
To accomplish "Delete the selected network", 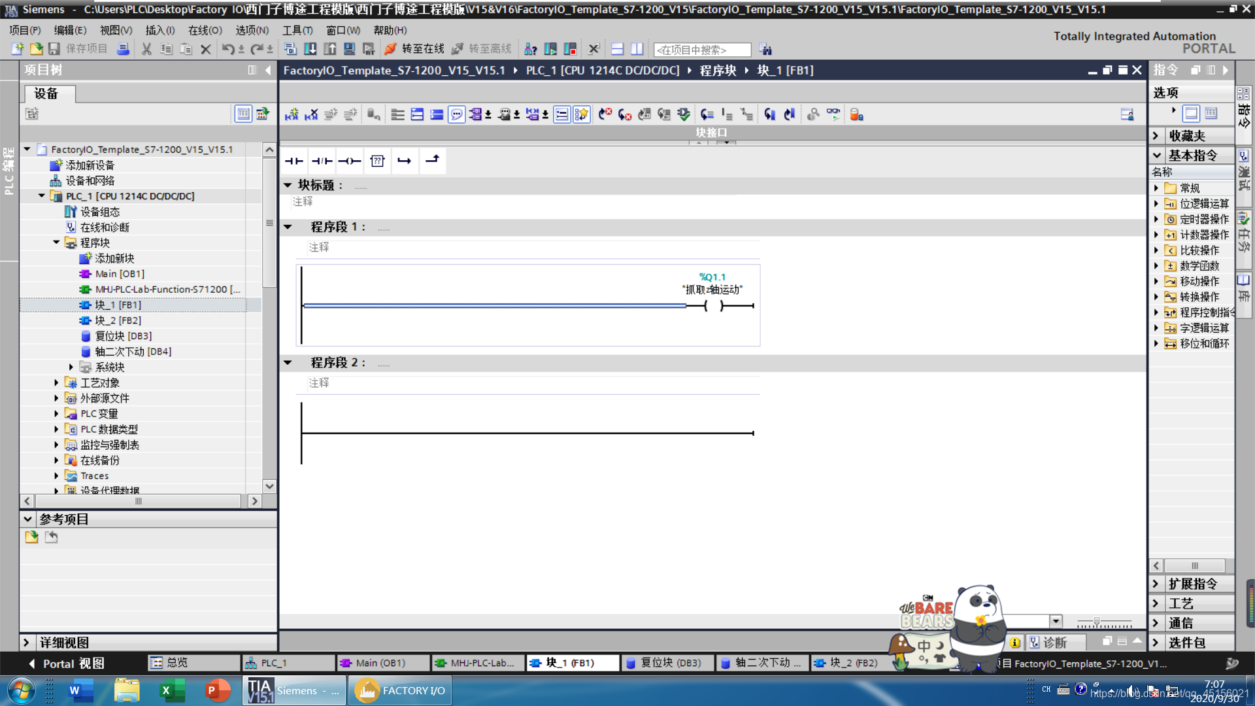I will pyautogui.click(x=311, y=114).
